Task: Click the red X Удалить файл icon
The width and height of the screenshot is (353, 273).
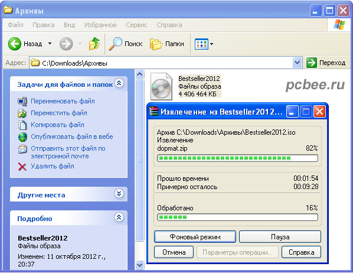Action: [22, 167]
